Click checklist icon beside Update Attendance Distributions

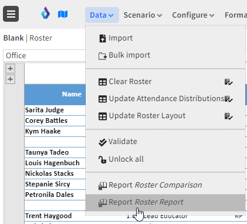[228, 99]
